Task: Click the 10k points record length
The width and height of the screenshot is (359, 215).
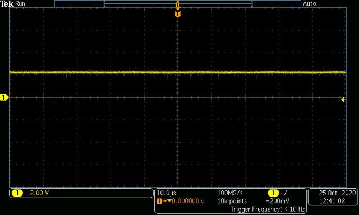Action: coord(232,201)
